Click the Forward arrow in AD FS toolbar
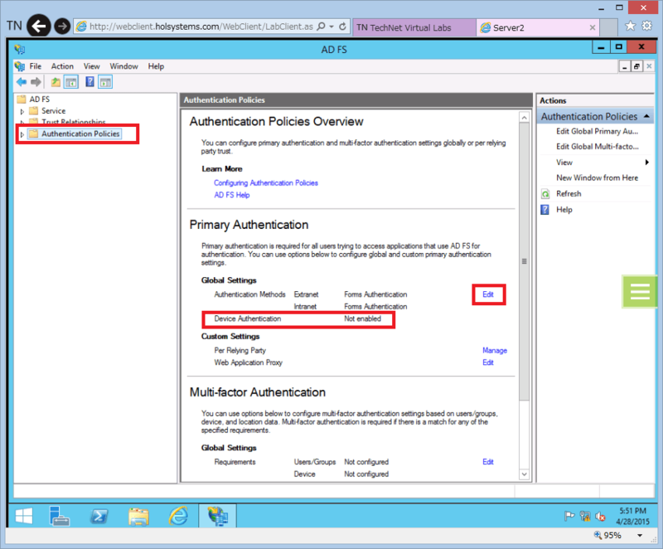This screenshot has height=549, width=663. click(36, 81)
